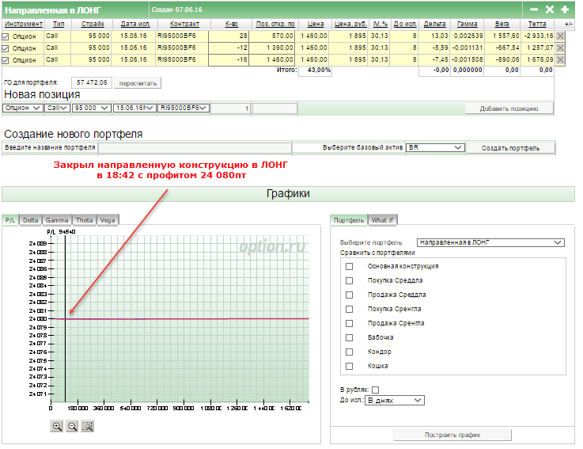This screenshot has height=449, width=583.
Task: Zoom out on the P/L chart
Action: (x=72, y=426)
